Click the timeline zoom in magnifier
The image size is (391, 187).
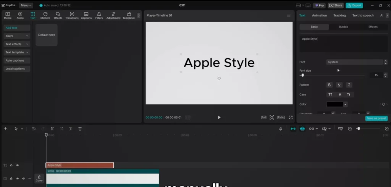(x=387, y=129)
